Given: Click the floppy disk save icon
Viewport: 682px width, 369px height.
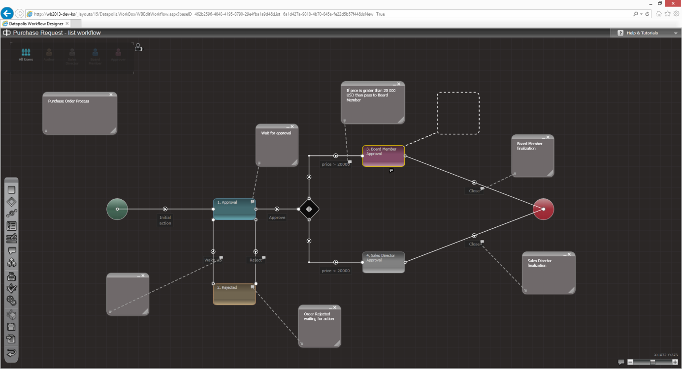Looking at the screenshot, I should (12, 327).
